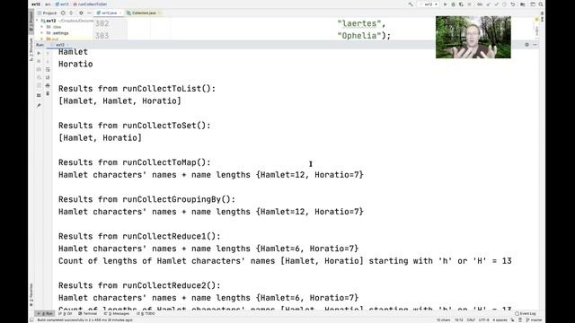This screenshot has height=323, width=575.
Task: Open the Project panel gear settings
Action: point(81,13)
